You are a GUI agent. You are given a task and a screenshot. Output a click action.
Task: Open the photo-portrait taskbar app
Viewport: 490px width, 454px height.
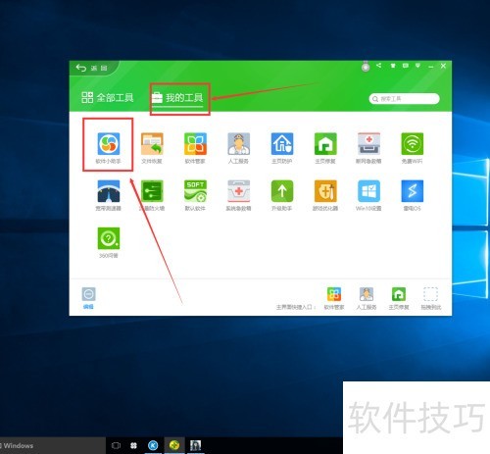(x=196, y=445)
